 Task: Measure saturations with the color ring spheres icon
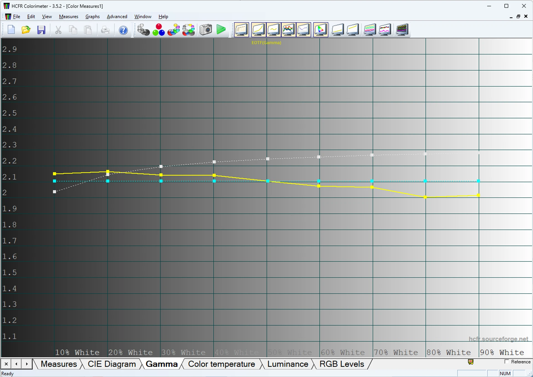point(188,30)
